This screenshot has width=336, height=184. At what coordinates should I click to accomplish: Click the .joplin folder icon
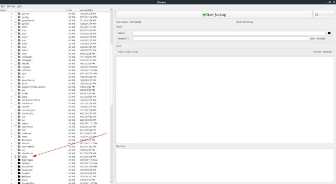(19, 37)
